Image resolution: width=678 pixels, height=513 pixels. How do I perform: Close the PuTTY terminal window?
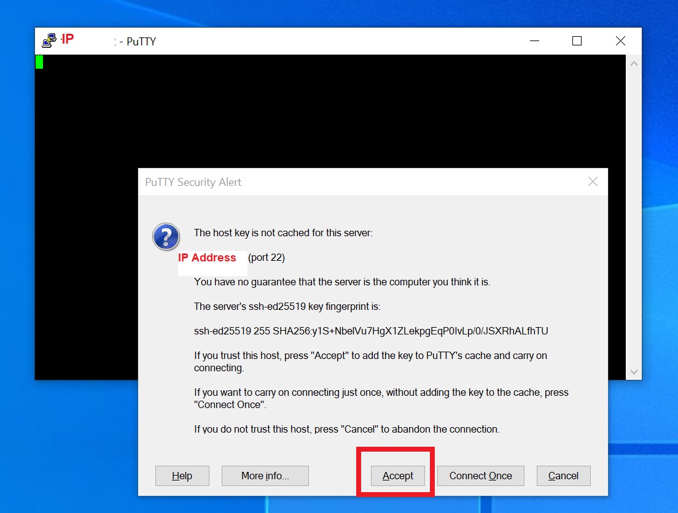[620, 41]
